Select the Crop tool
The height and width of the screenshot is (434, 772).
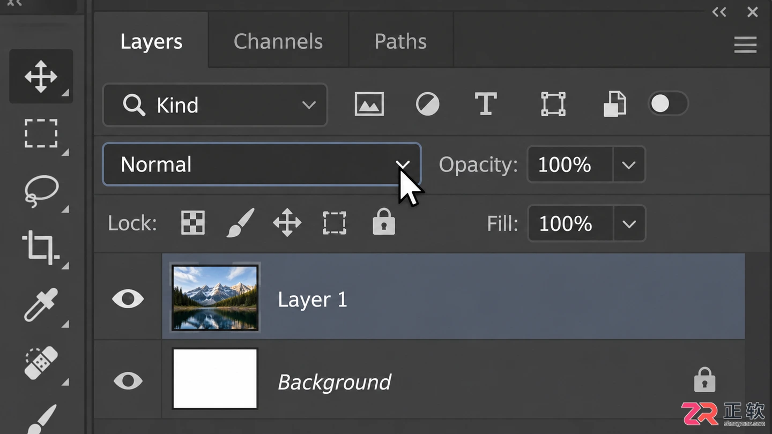pyautogui.click(x=40, y=248)
